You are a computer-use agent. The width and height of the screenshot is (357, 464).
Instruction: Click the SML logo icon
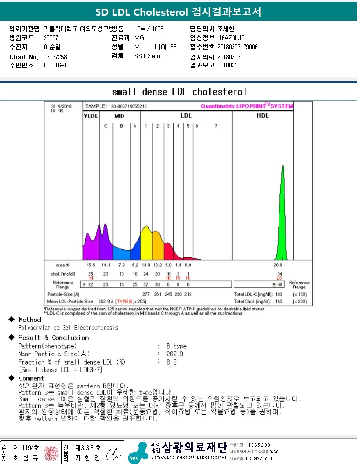tap(138, 453)
